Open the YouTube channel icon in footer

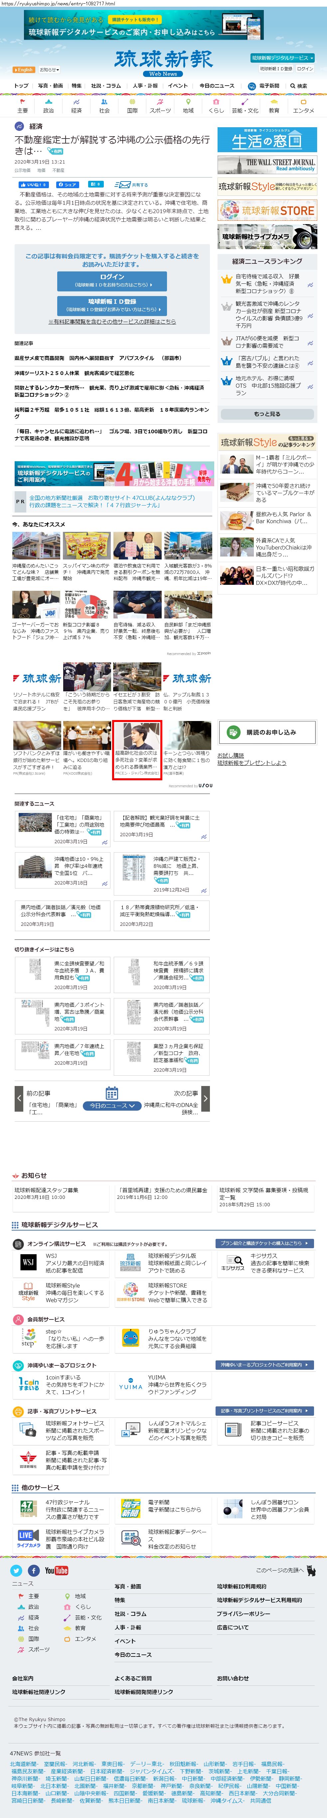pos(56,1570)
